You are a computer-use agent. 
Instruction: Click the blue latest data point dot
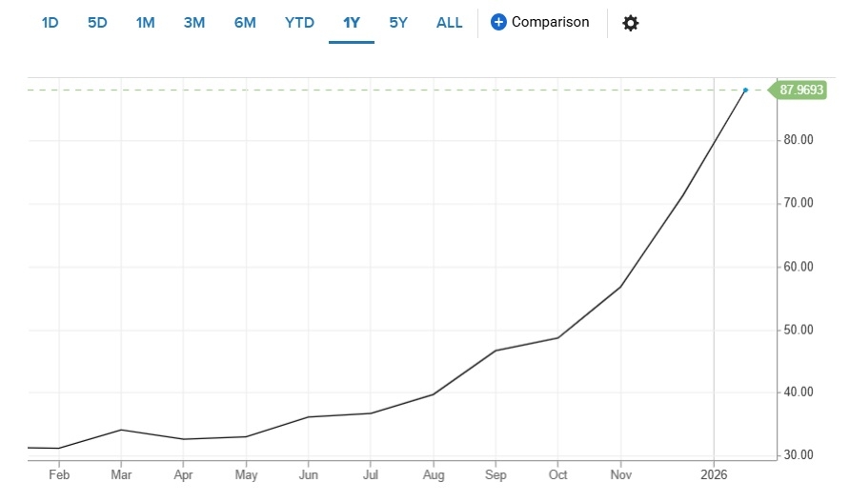click(x=745, y=91)
